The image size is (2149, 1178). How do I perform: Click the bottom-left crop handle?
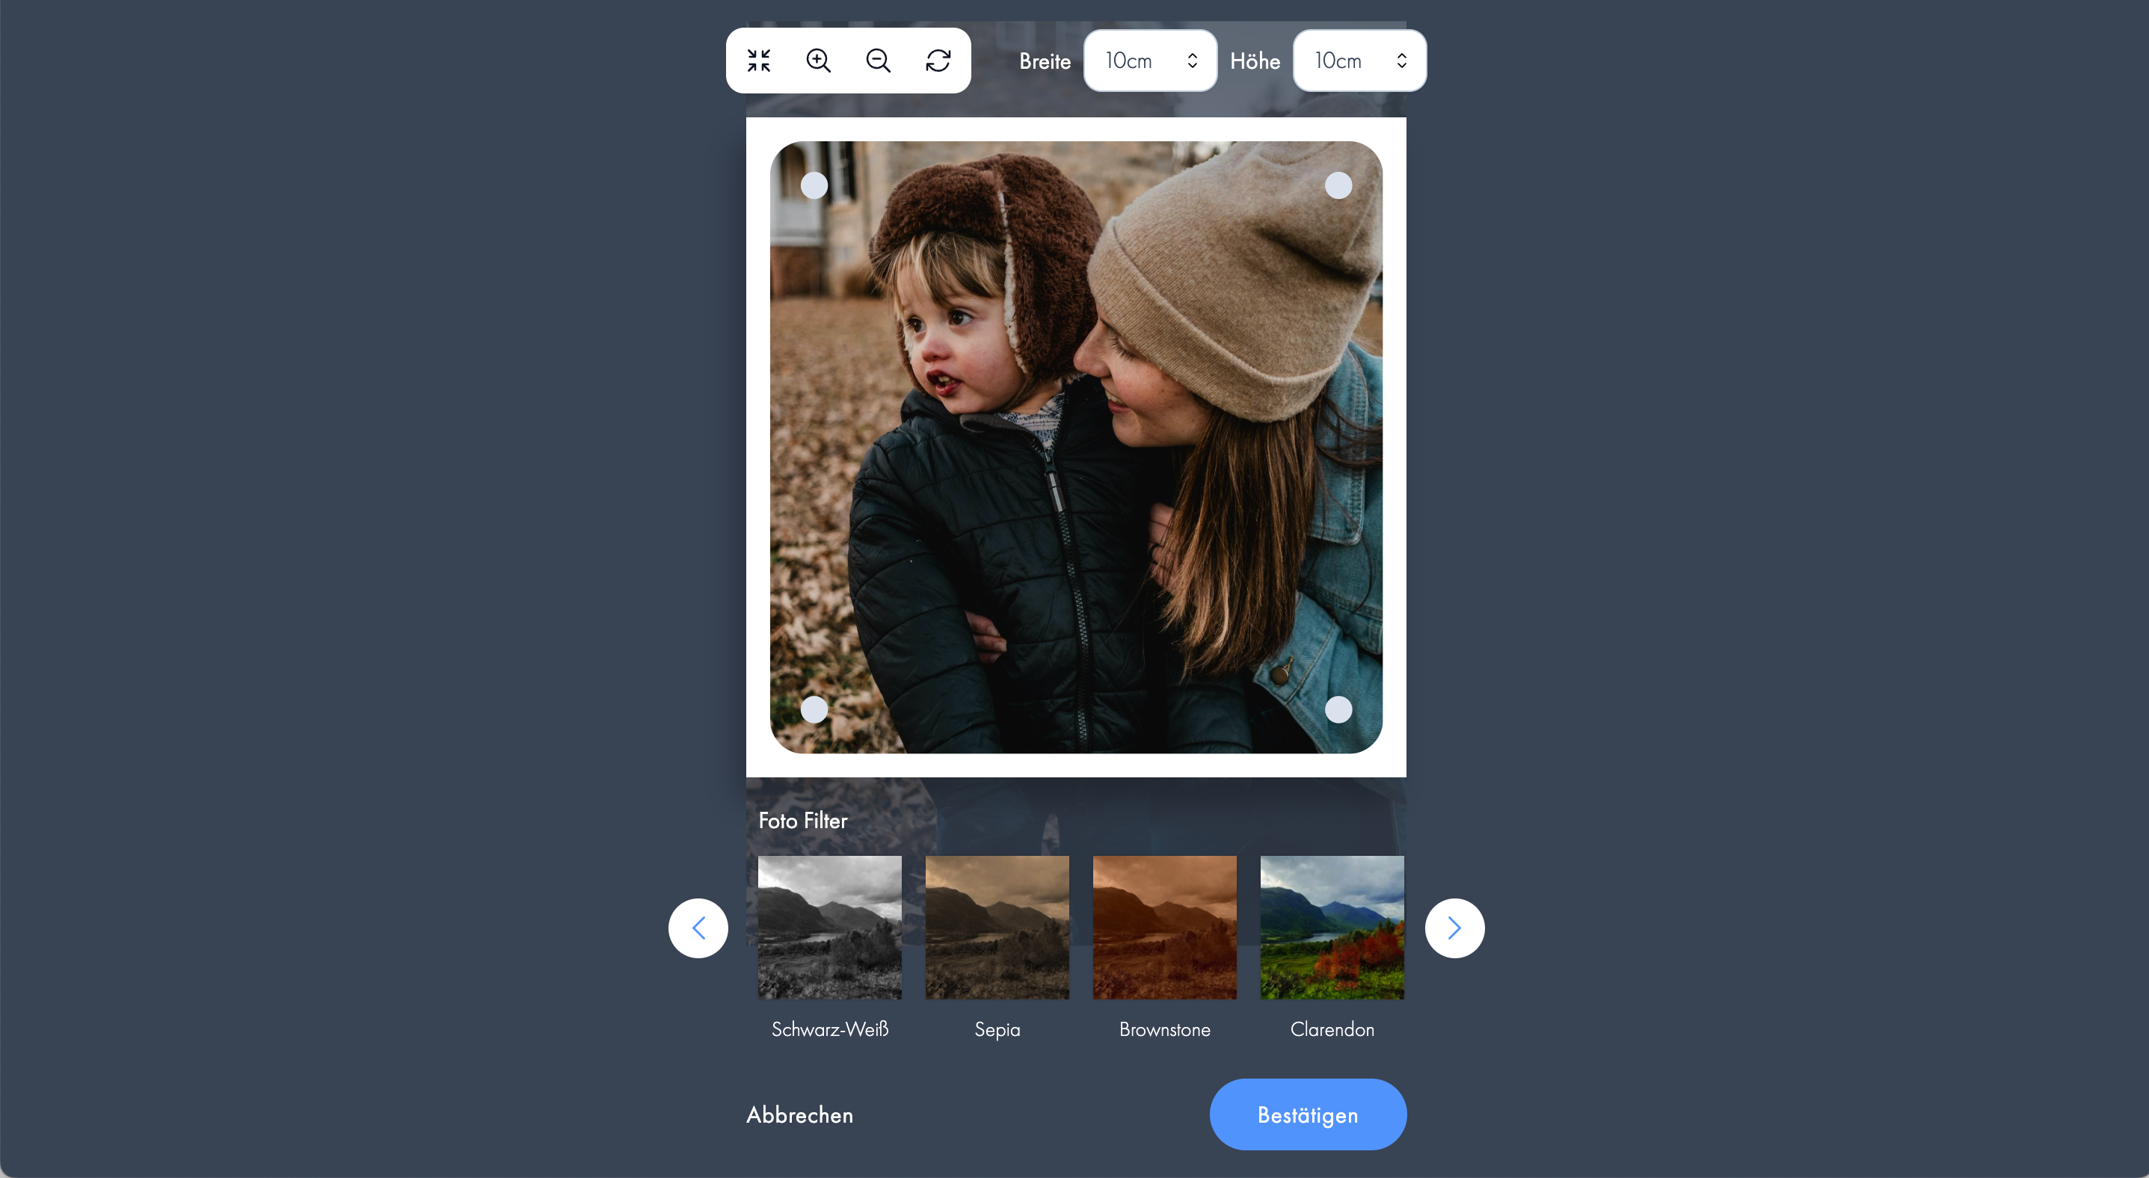pos(814,709)
